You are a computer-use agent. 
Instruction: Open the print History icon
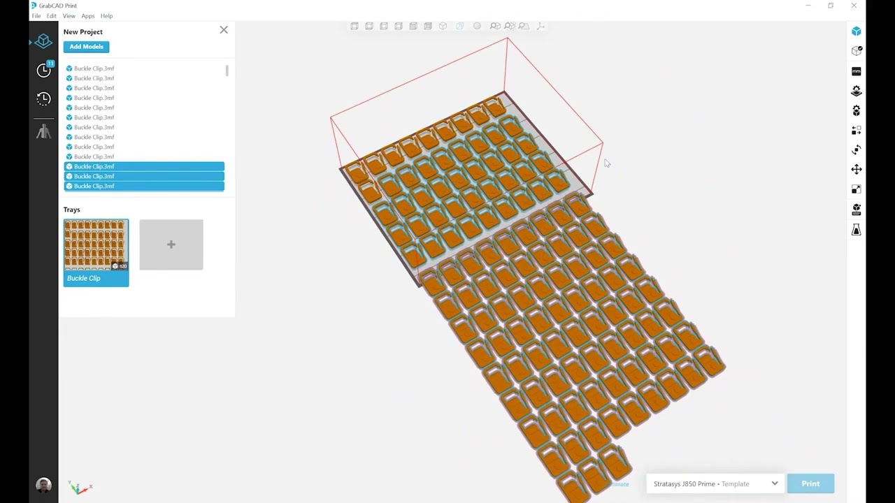point(43,99)
